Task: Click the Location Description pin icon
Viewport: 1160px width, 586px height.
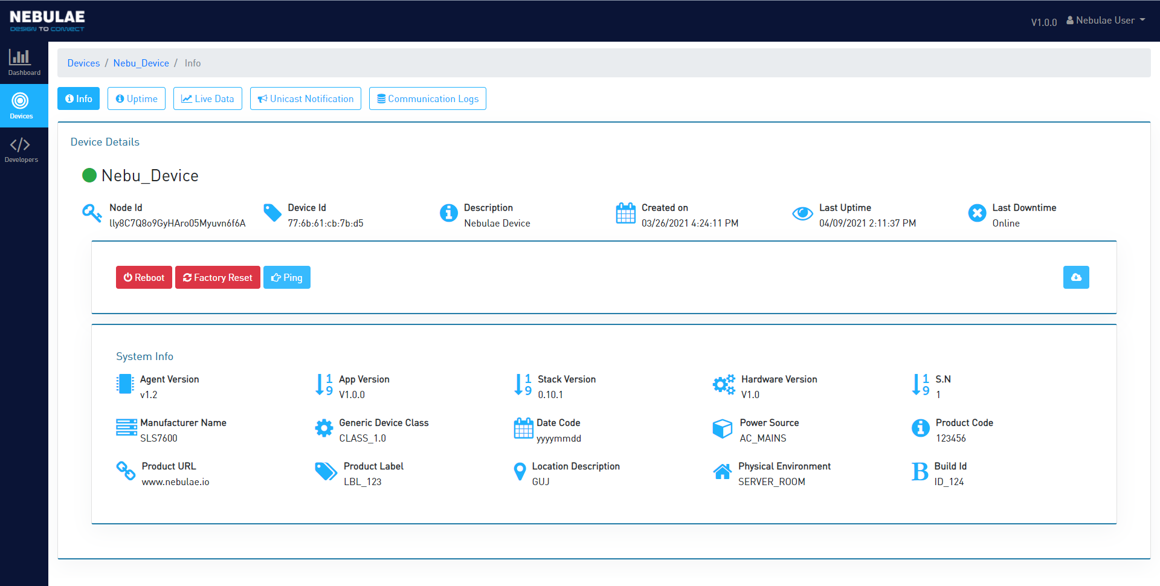Action: (x=520, y=471)
